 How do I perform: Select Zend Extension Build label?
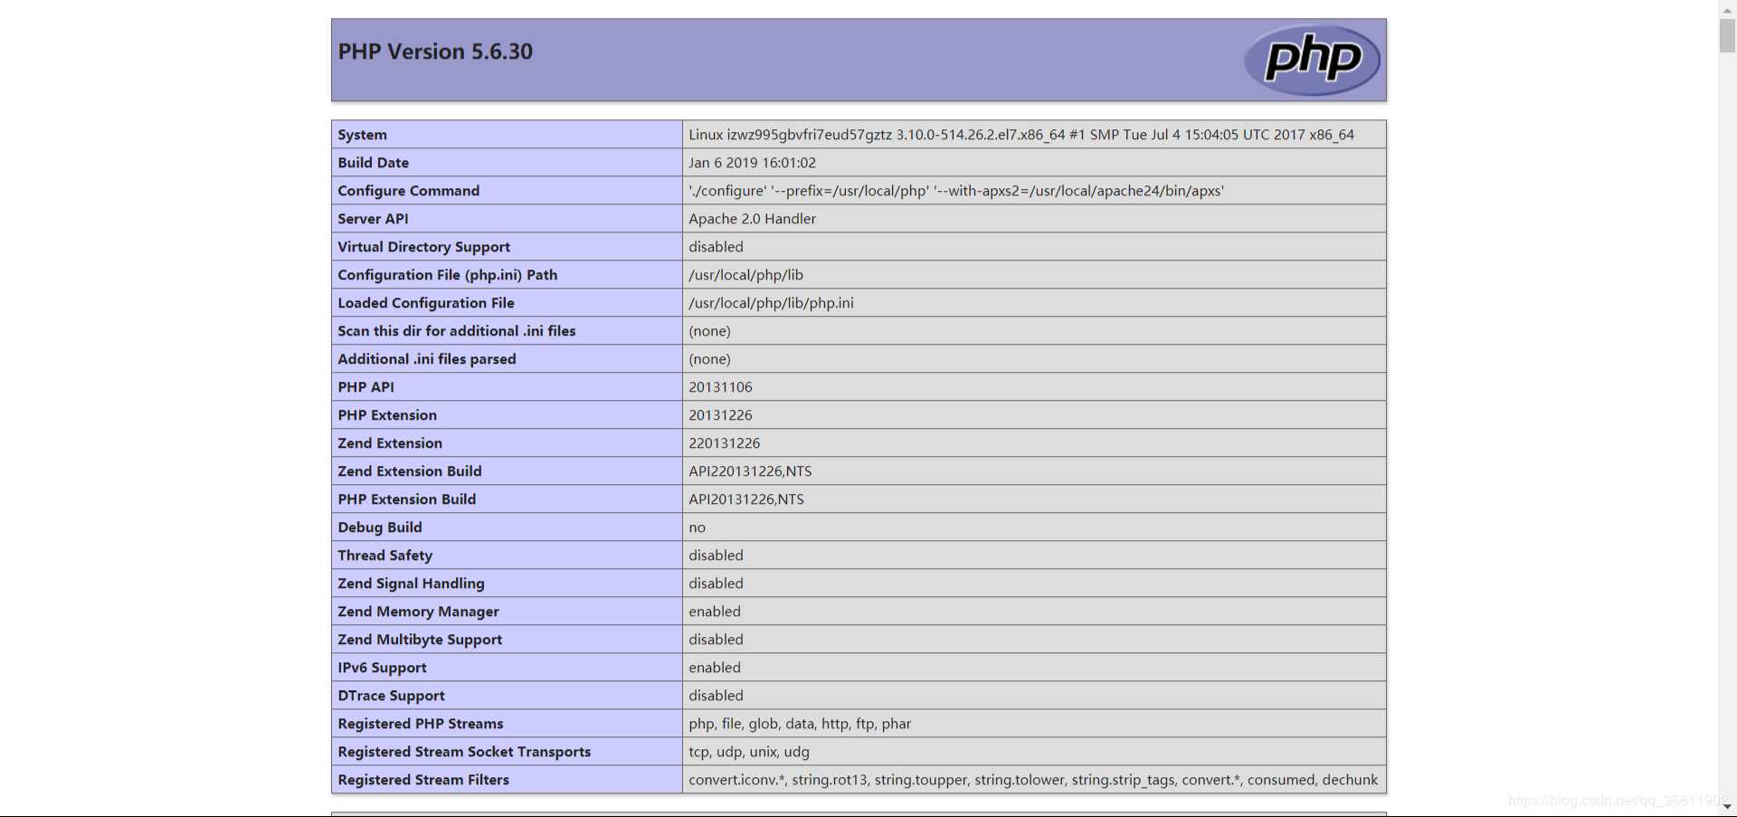click(410, 471)
